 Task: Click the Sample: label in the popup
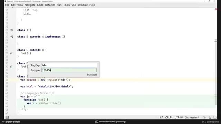pyautogui.click(x=35, y=70)
